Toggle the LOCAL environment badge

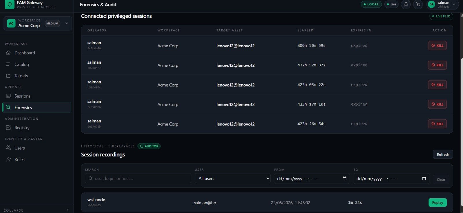click(371, 4)
